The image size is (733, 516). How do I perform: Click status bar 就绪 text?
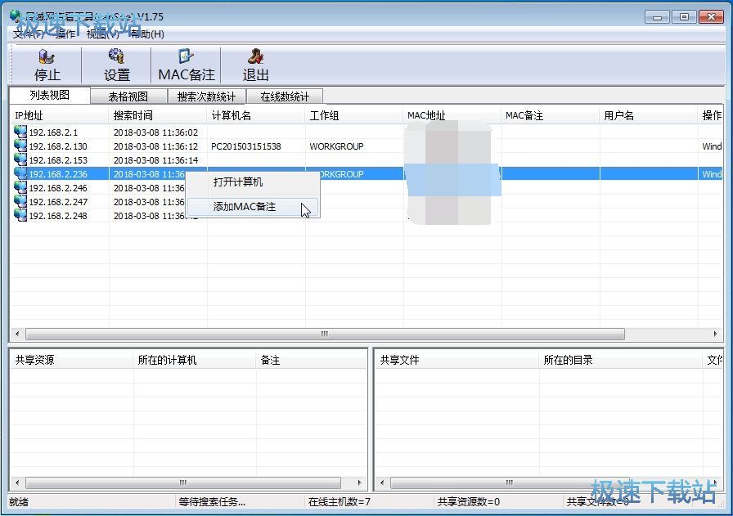click(19, 502)
